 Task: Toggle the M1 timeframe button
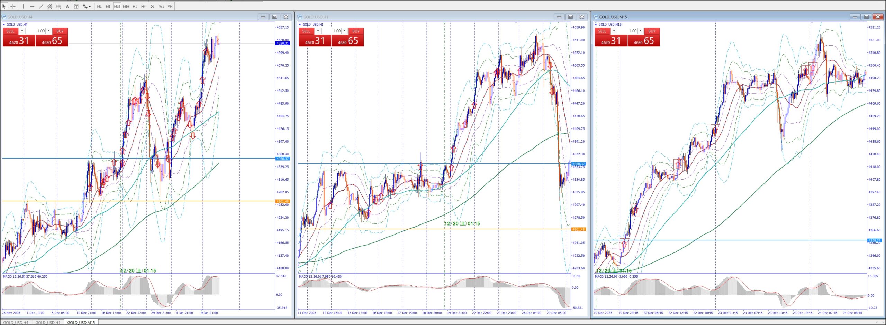pos(99,6)
